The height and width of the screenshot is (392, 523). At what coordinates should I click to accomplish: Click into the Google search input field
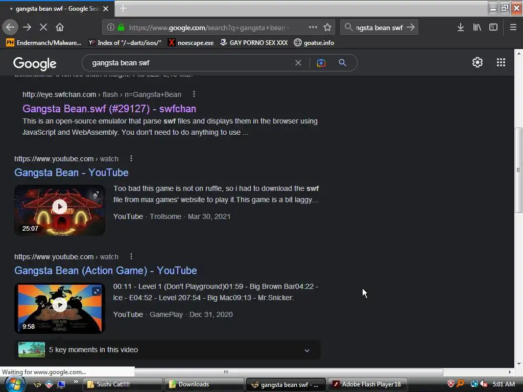[x=190, y=63]
